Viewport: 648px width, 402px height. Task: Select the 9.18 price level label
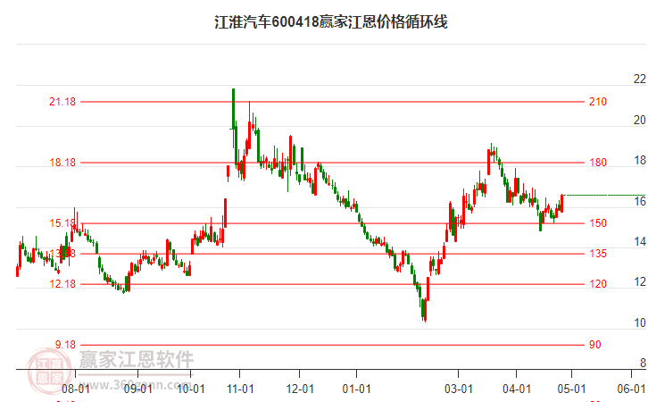65,344
